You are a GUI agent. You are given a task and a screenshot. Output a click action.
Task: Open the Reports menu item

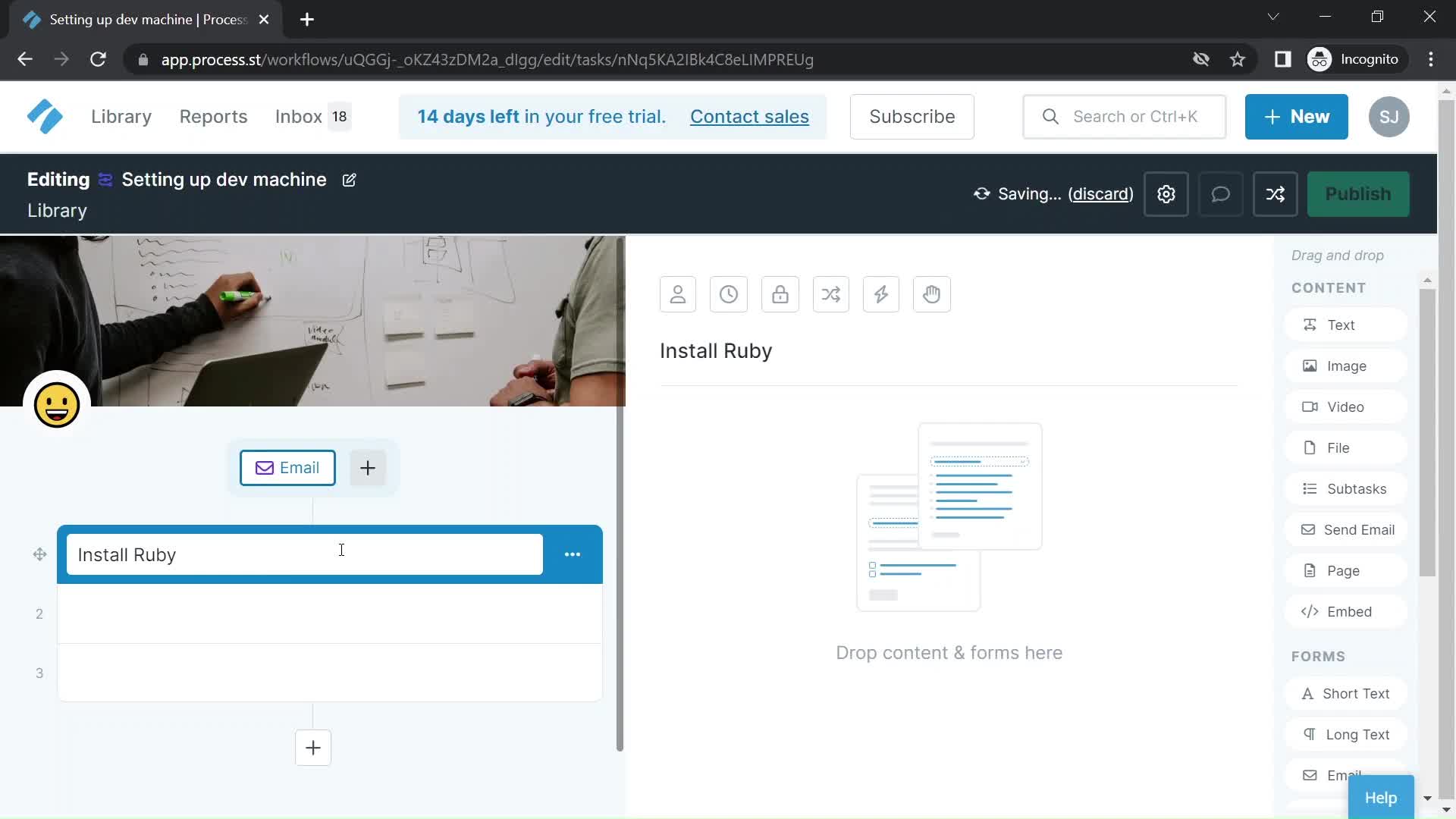(213, 116)
